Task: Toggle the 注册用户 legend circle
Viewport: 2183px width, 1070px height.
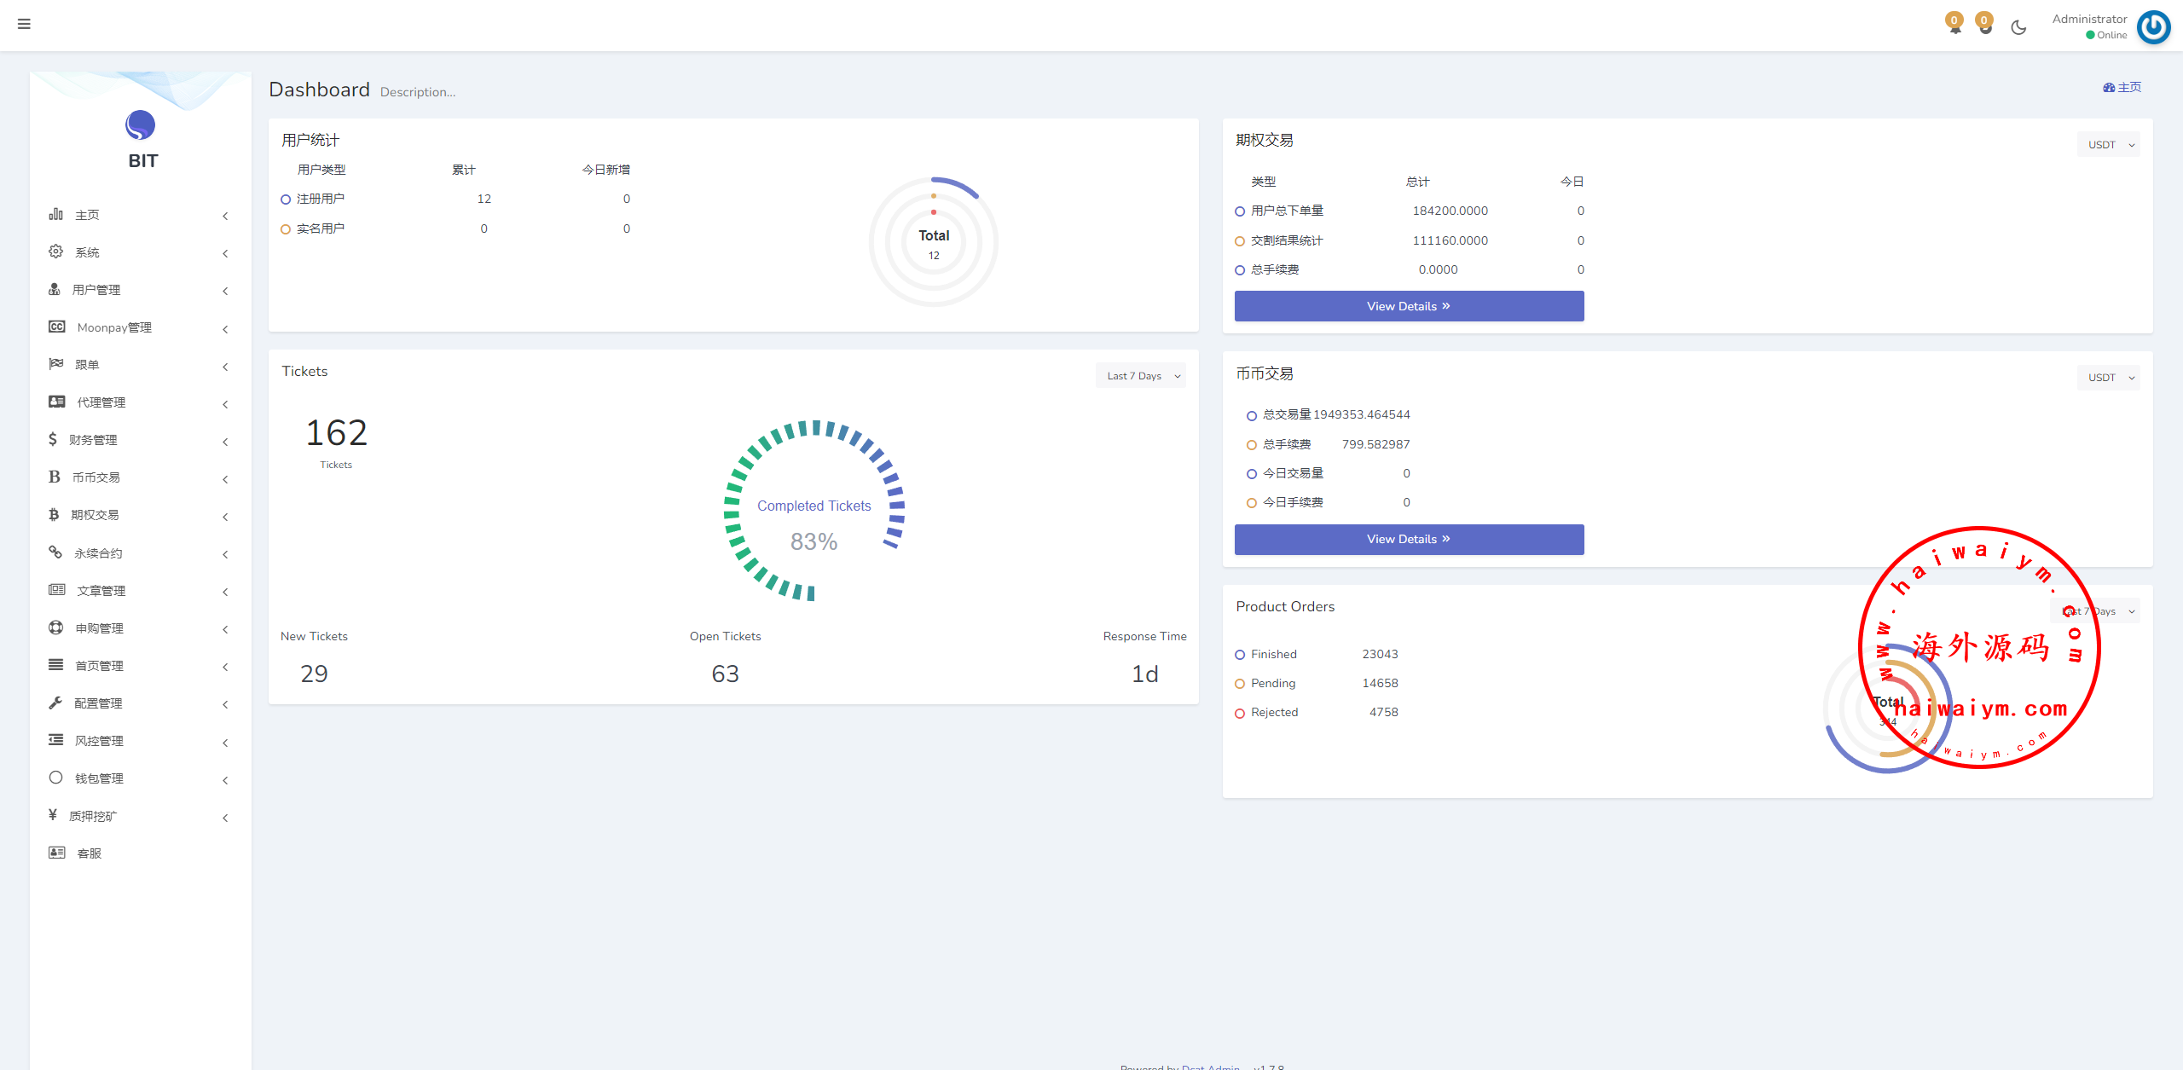Action: tap(286, 200)
